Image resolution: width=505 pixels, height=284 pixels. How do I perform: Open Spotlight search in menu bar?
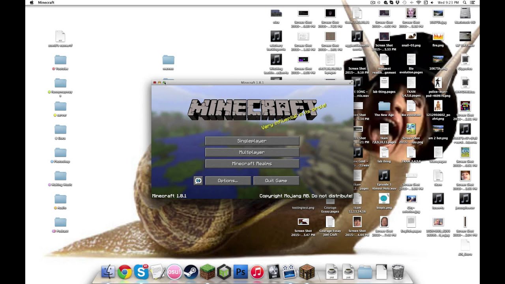coord(464,2)
